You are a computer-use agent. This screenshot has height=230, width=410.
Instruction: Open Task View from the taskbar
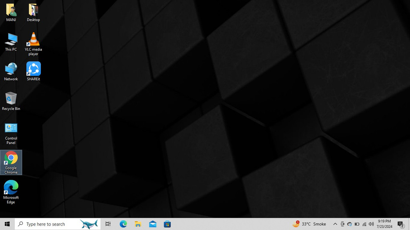pos(108,224)
